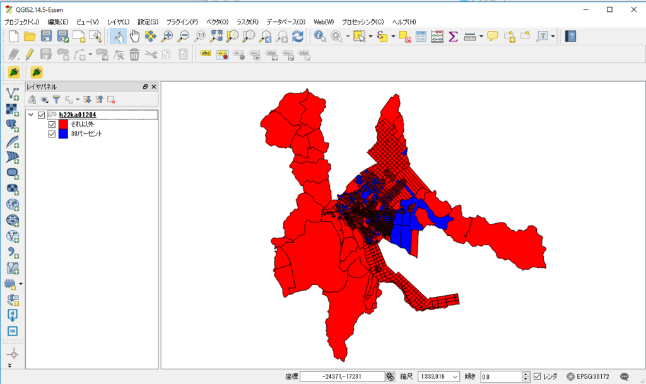Float the レイヤパネル dock button
This screenshot has height=384, width=646.
click(x=145, y=87)
